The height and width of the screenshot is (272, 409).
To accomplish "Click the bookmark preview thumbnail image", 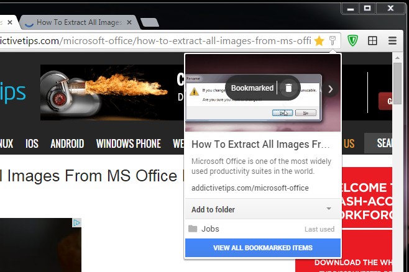I will (x=263, y=93).
